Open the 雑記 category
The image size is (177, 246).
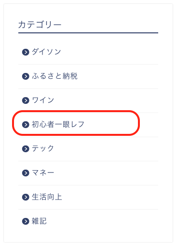point(39,221)
